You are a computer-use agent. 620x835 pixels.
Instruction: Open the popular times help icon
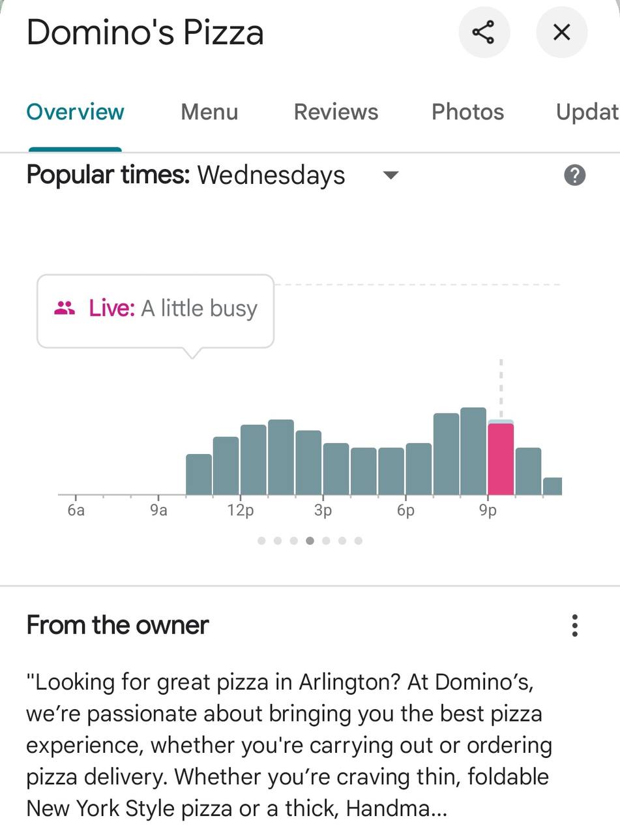(574, 175)
